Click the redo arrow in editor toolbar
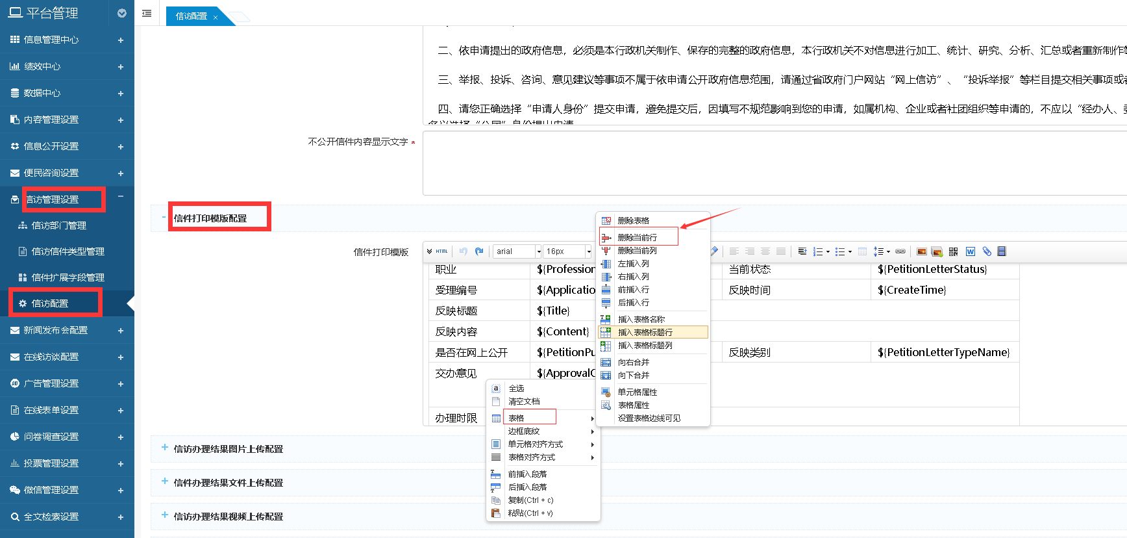Viewport: 1127px width, 538px height. tap(479, 251)
